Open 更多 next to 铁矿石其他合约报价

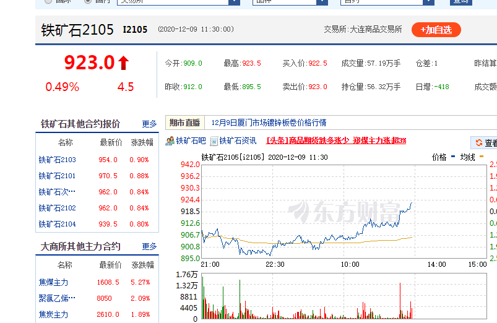(149, 124)
